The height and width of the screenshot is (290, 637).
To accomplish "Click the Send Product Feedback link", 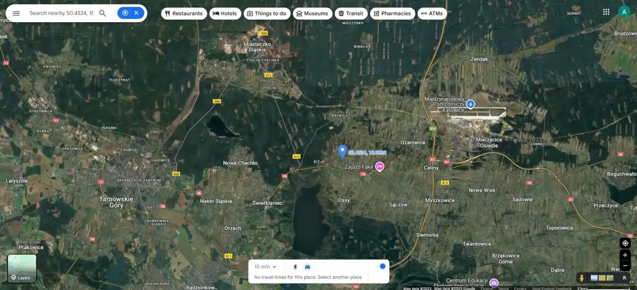I will click(552, 288).
